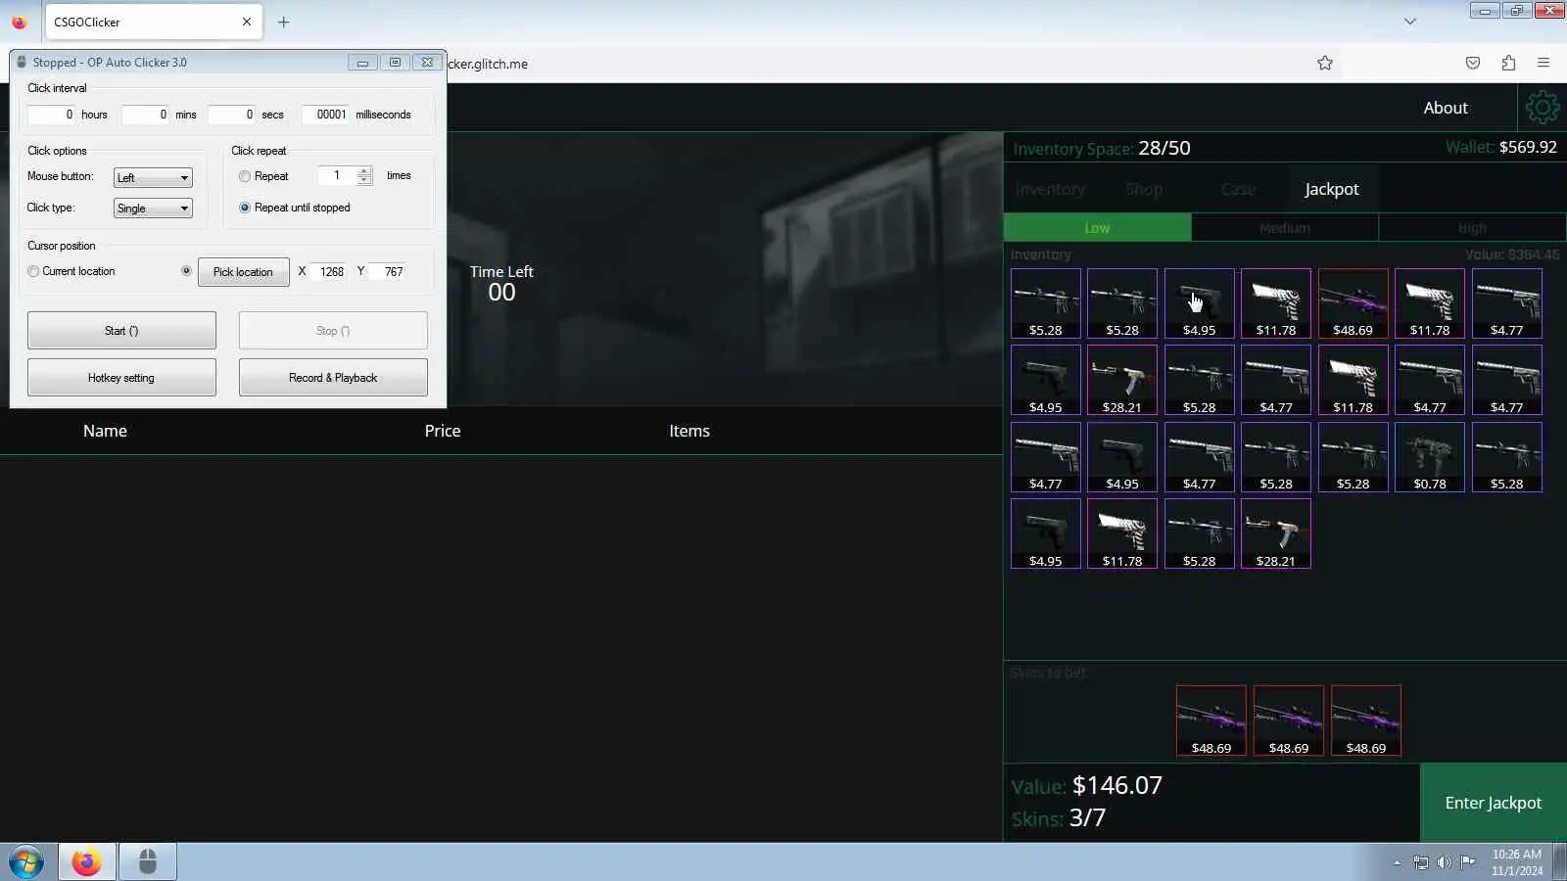1567x881 pixels.
Task: Increase the repeat times with the up arrow
Action: pyautogui.click(x=364, y=171)
